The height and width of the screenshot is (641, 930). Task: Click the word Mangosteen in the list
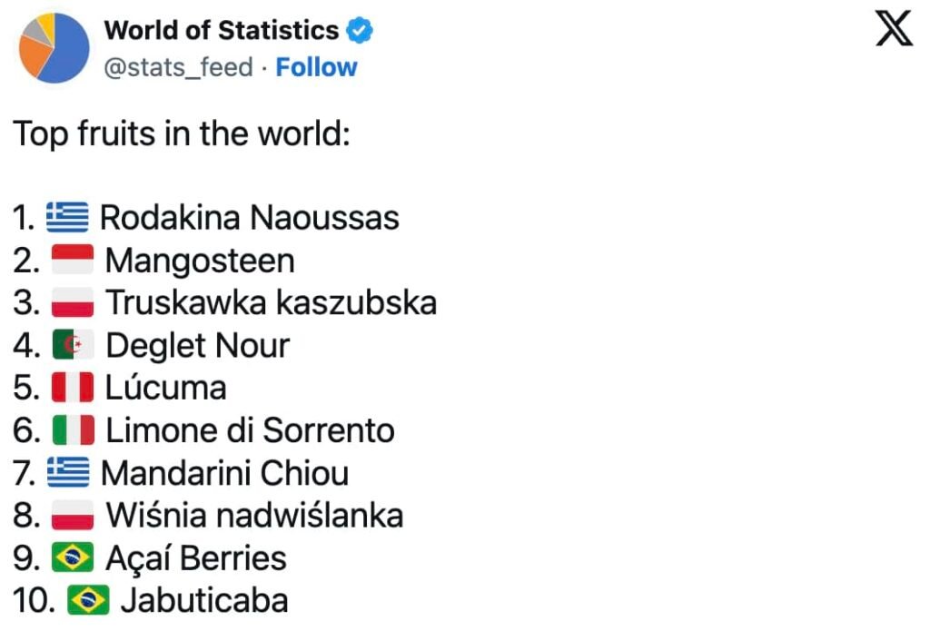coord(200,261)
